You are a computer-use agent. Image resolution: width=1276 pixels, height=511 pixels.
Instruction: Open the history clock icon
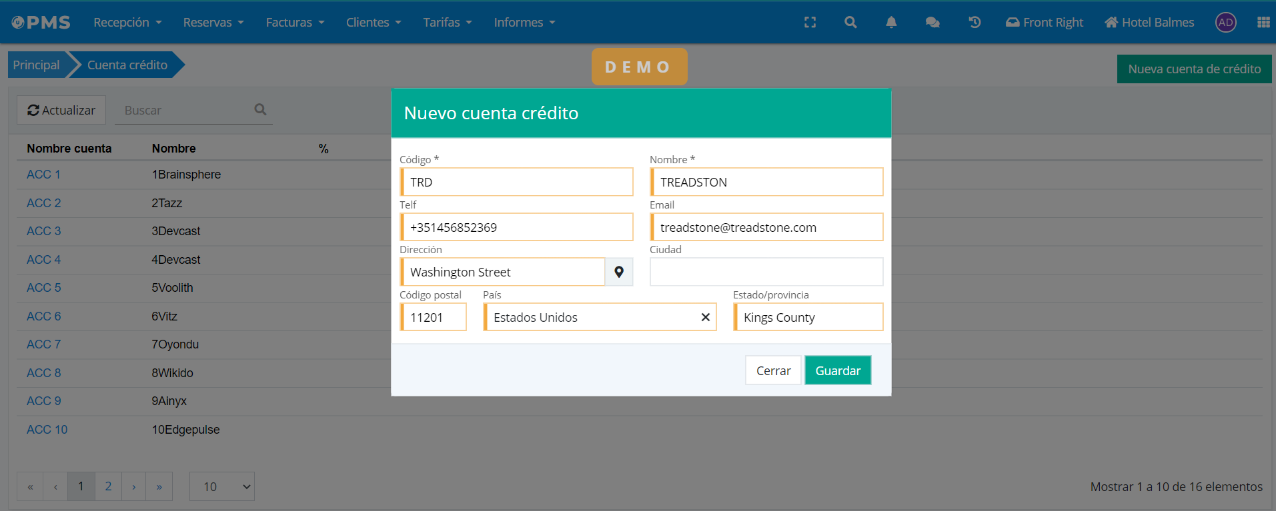tap(975, 23)
